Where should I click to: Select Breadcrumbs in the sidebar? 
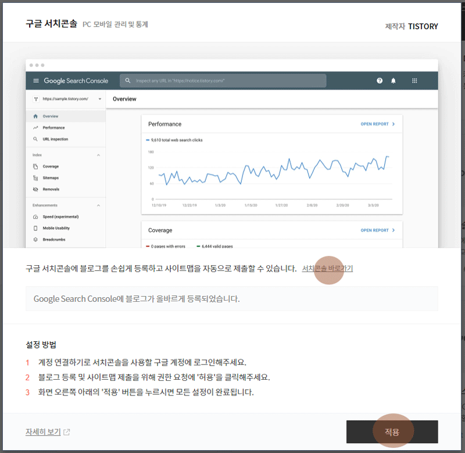[66, 240]
